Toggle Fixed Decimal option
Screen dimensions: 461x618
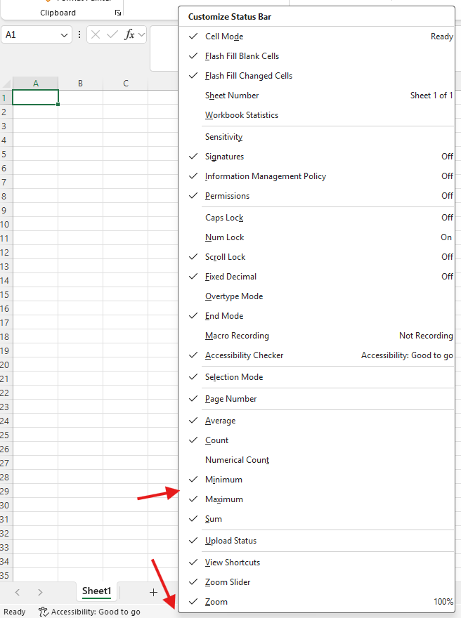click(316, 277)
